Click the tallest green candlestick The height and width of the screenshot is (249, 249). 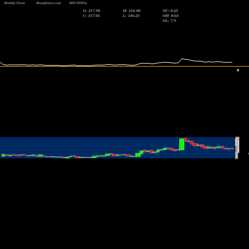point(182,144)
